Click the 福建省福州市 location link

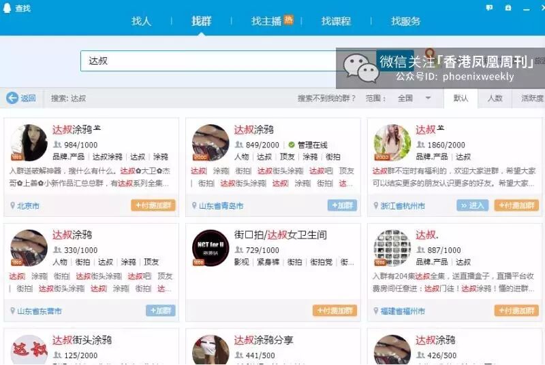click(x=403, y=311)
